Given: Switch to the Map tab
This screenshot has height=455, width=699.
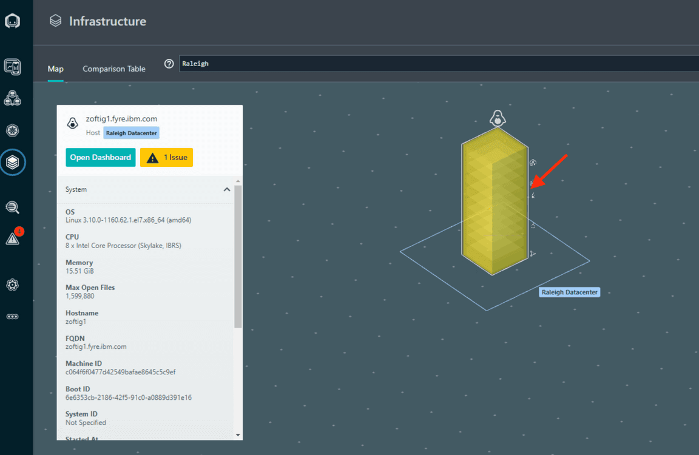Looking at the screenshot, I should (x=55, y=69).
